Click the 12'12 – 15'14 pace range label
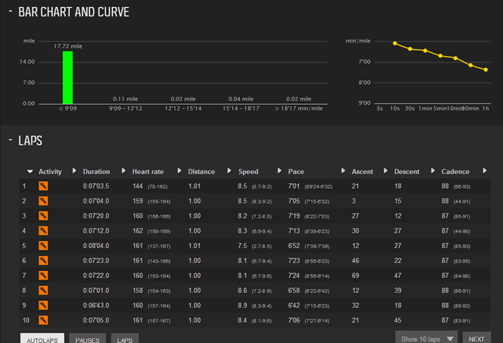Viewport: 503px width, 343px height. [x=183, y=108]
